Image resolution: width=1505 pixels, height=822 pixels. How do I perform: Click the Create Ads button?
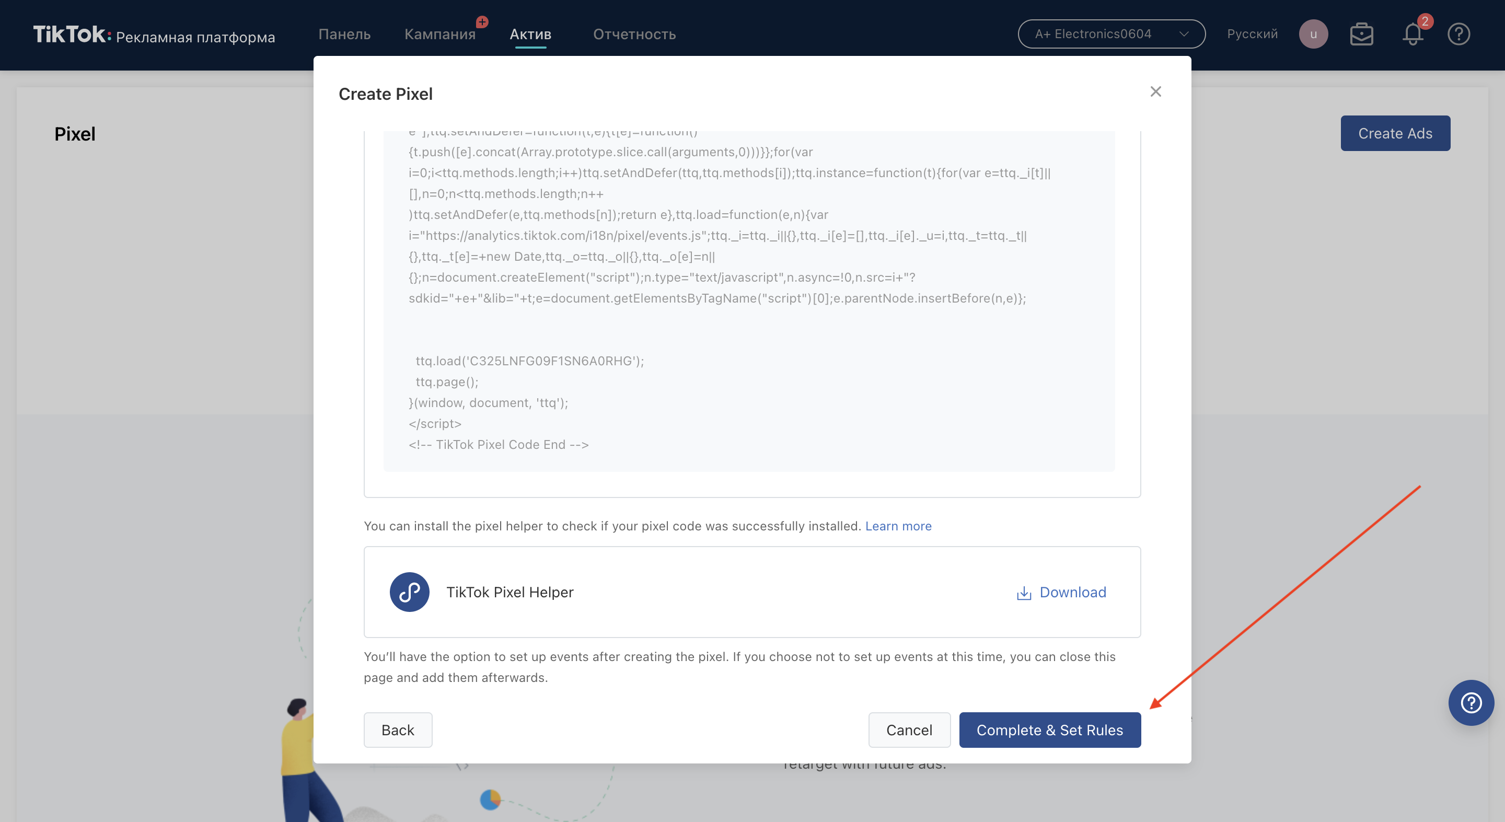click(x=1395, y=133)
